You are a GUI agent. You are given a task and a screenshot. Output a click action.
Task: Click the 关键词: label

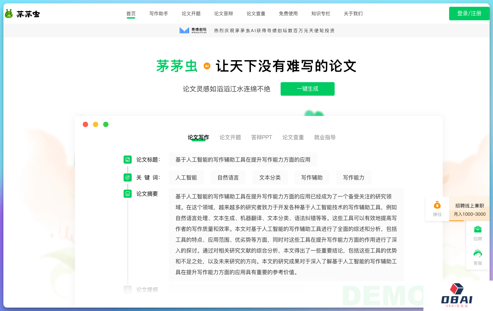click(x=148, y=177)
